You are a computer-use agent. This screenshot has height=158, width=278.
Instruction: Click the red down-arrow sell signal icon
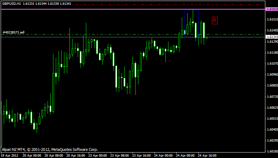[215, 21]
